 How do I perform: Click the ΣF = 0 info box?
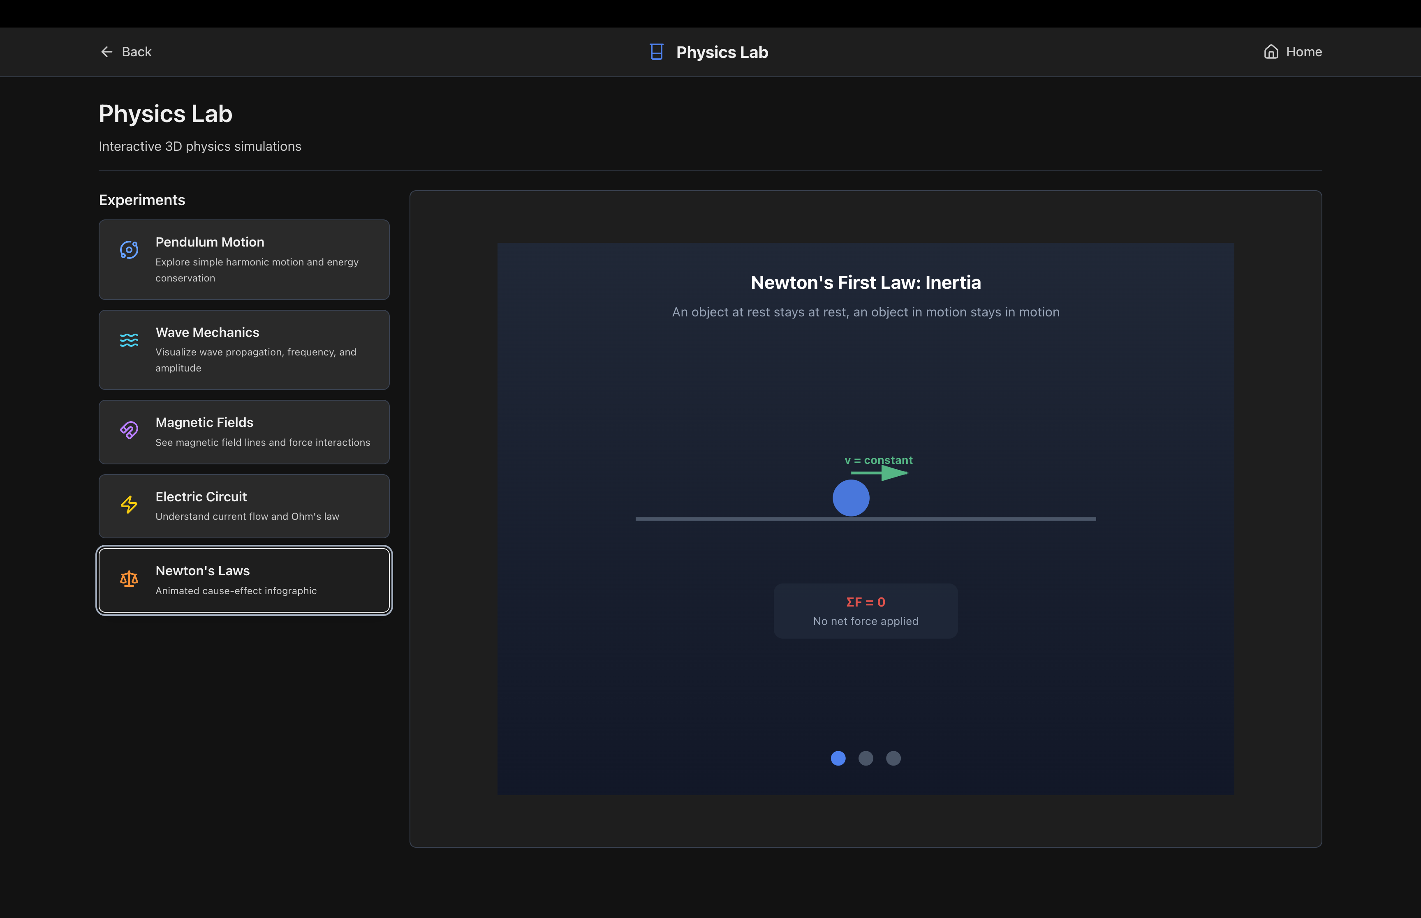[x=865, y=611]
